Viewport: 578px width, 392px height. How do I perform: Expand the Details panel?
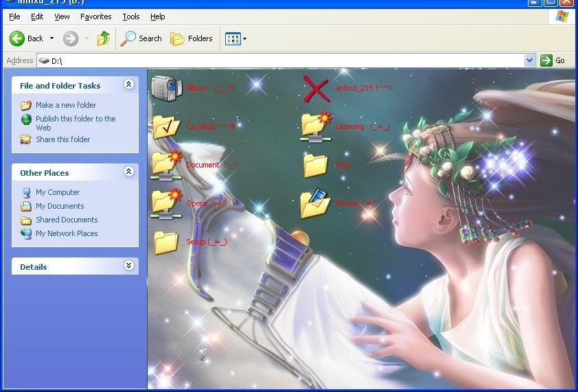[128, 265]
